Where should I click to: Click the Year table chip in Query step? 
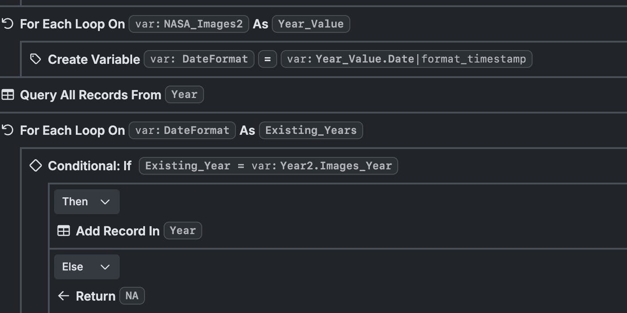click(184, 94)
